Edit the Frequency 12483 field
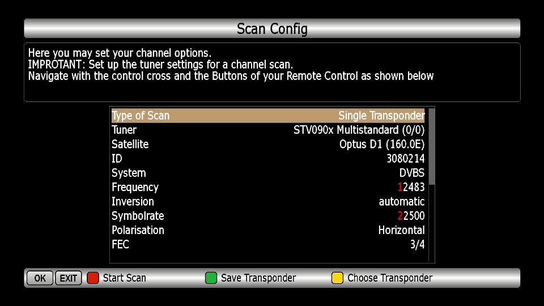Viewport: 544px width, 306px height. 411,188
